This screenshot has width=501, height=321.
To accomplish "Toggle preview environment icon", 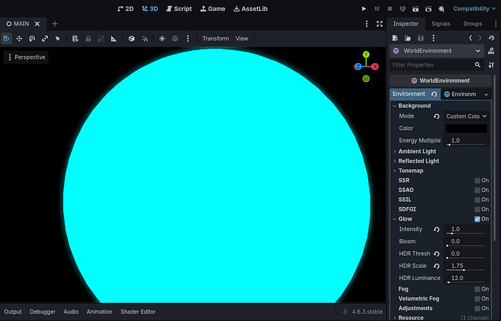I will 175,38.
